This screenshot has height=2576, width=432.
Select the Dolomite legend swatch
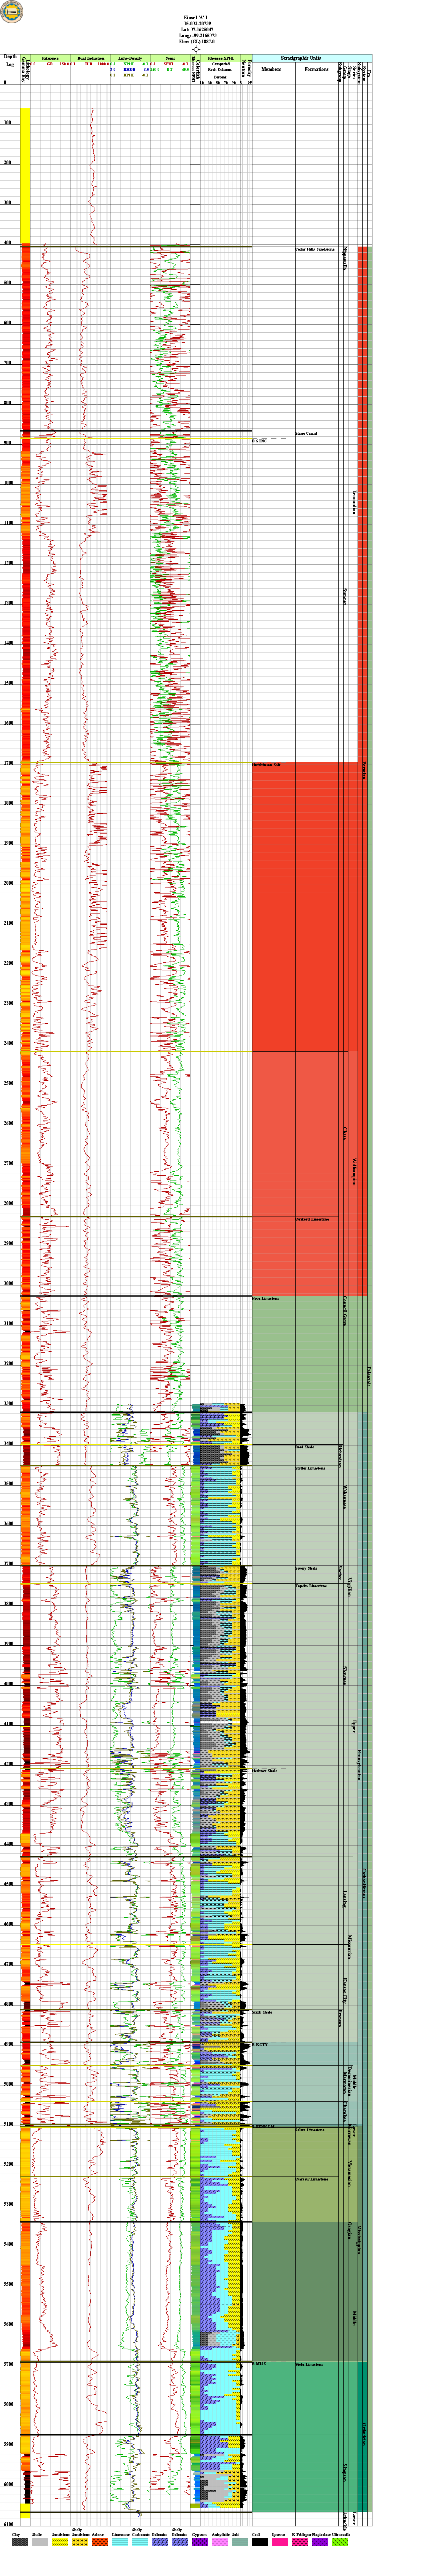click(x=160, y=2541)
